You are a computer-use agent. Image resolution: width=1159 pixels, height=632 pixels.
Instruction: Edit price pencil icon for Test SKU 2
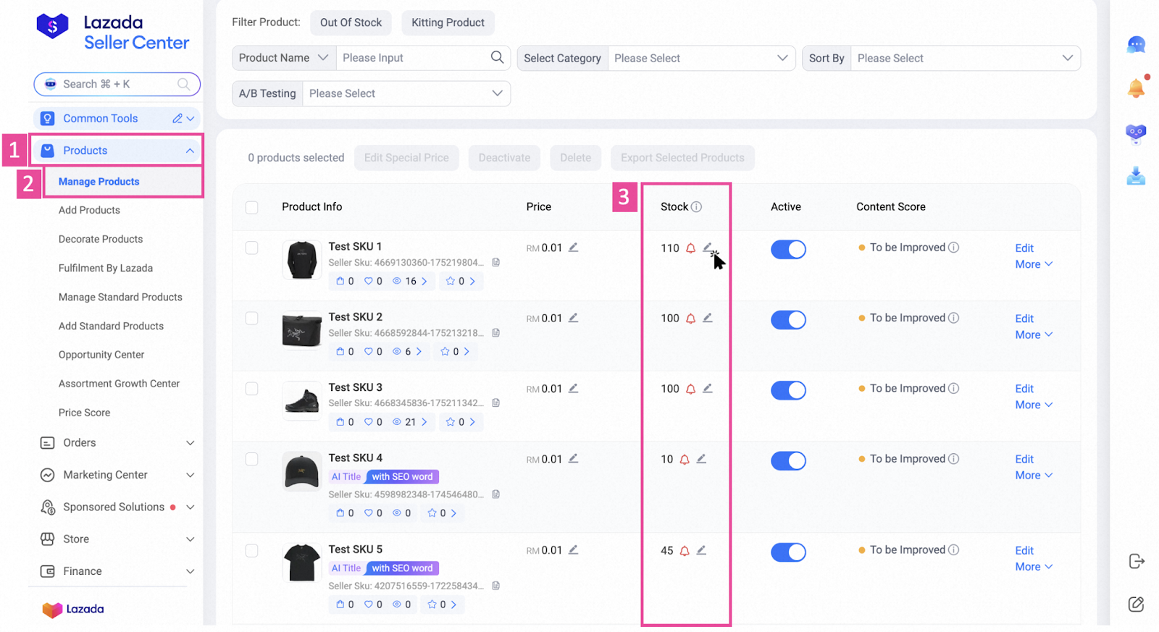tap(573, 318)
